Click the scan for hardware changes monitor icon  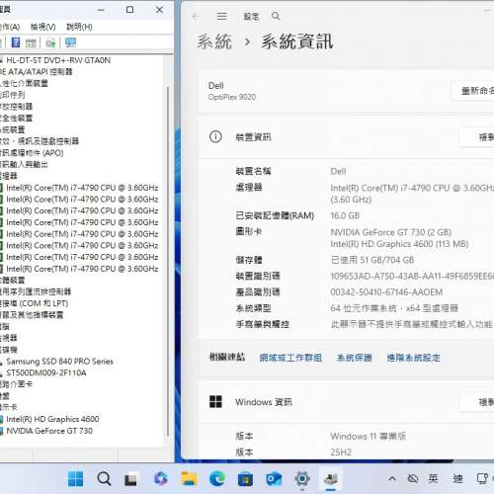(x=70, y=42)
